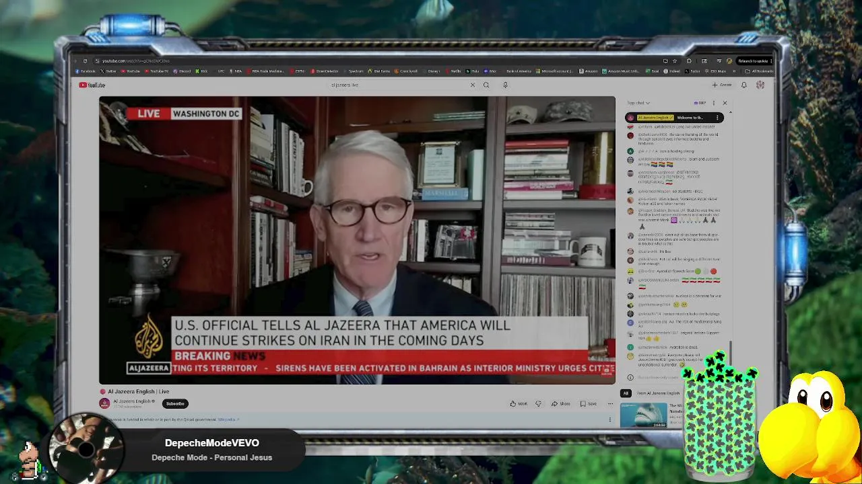The width and height of the screenshot is (862, 484).
Task: Share the video
Action: tap(560, 404)
